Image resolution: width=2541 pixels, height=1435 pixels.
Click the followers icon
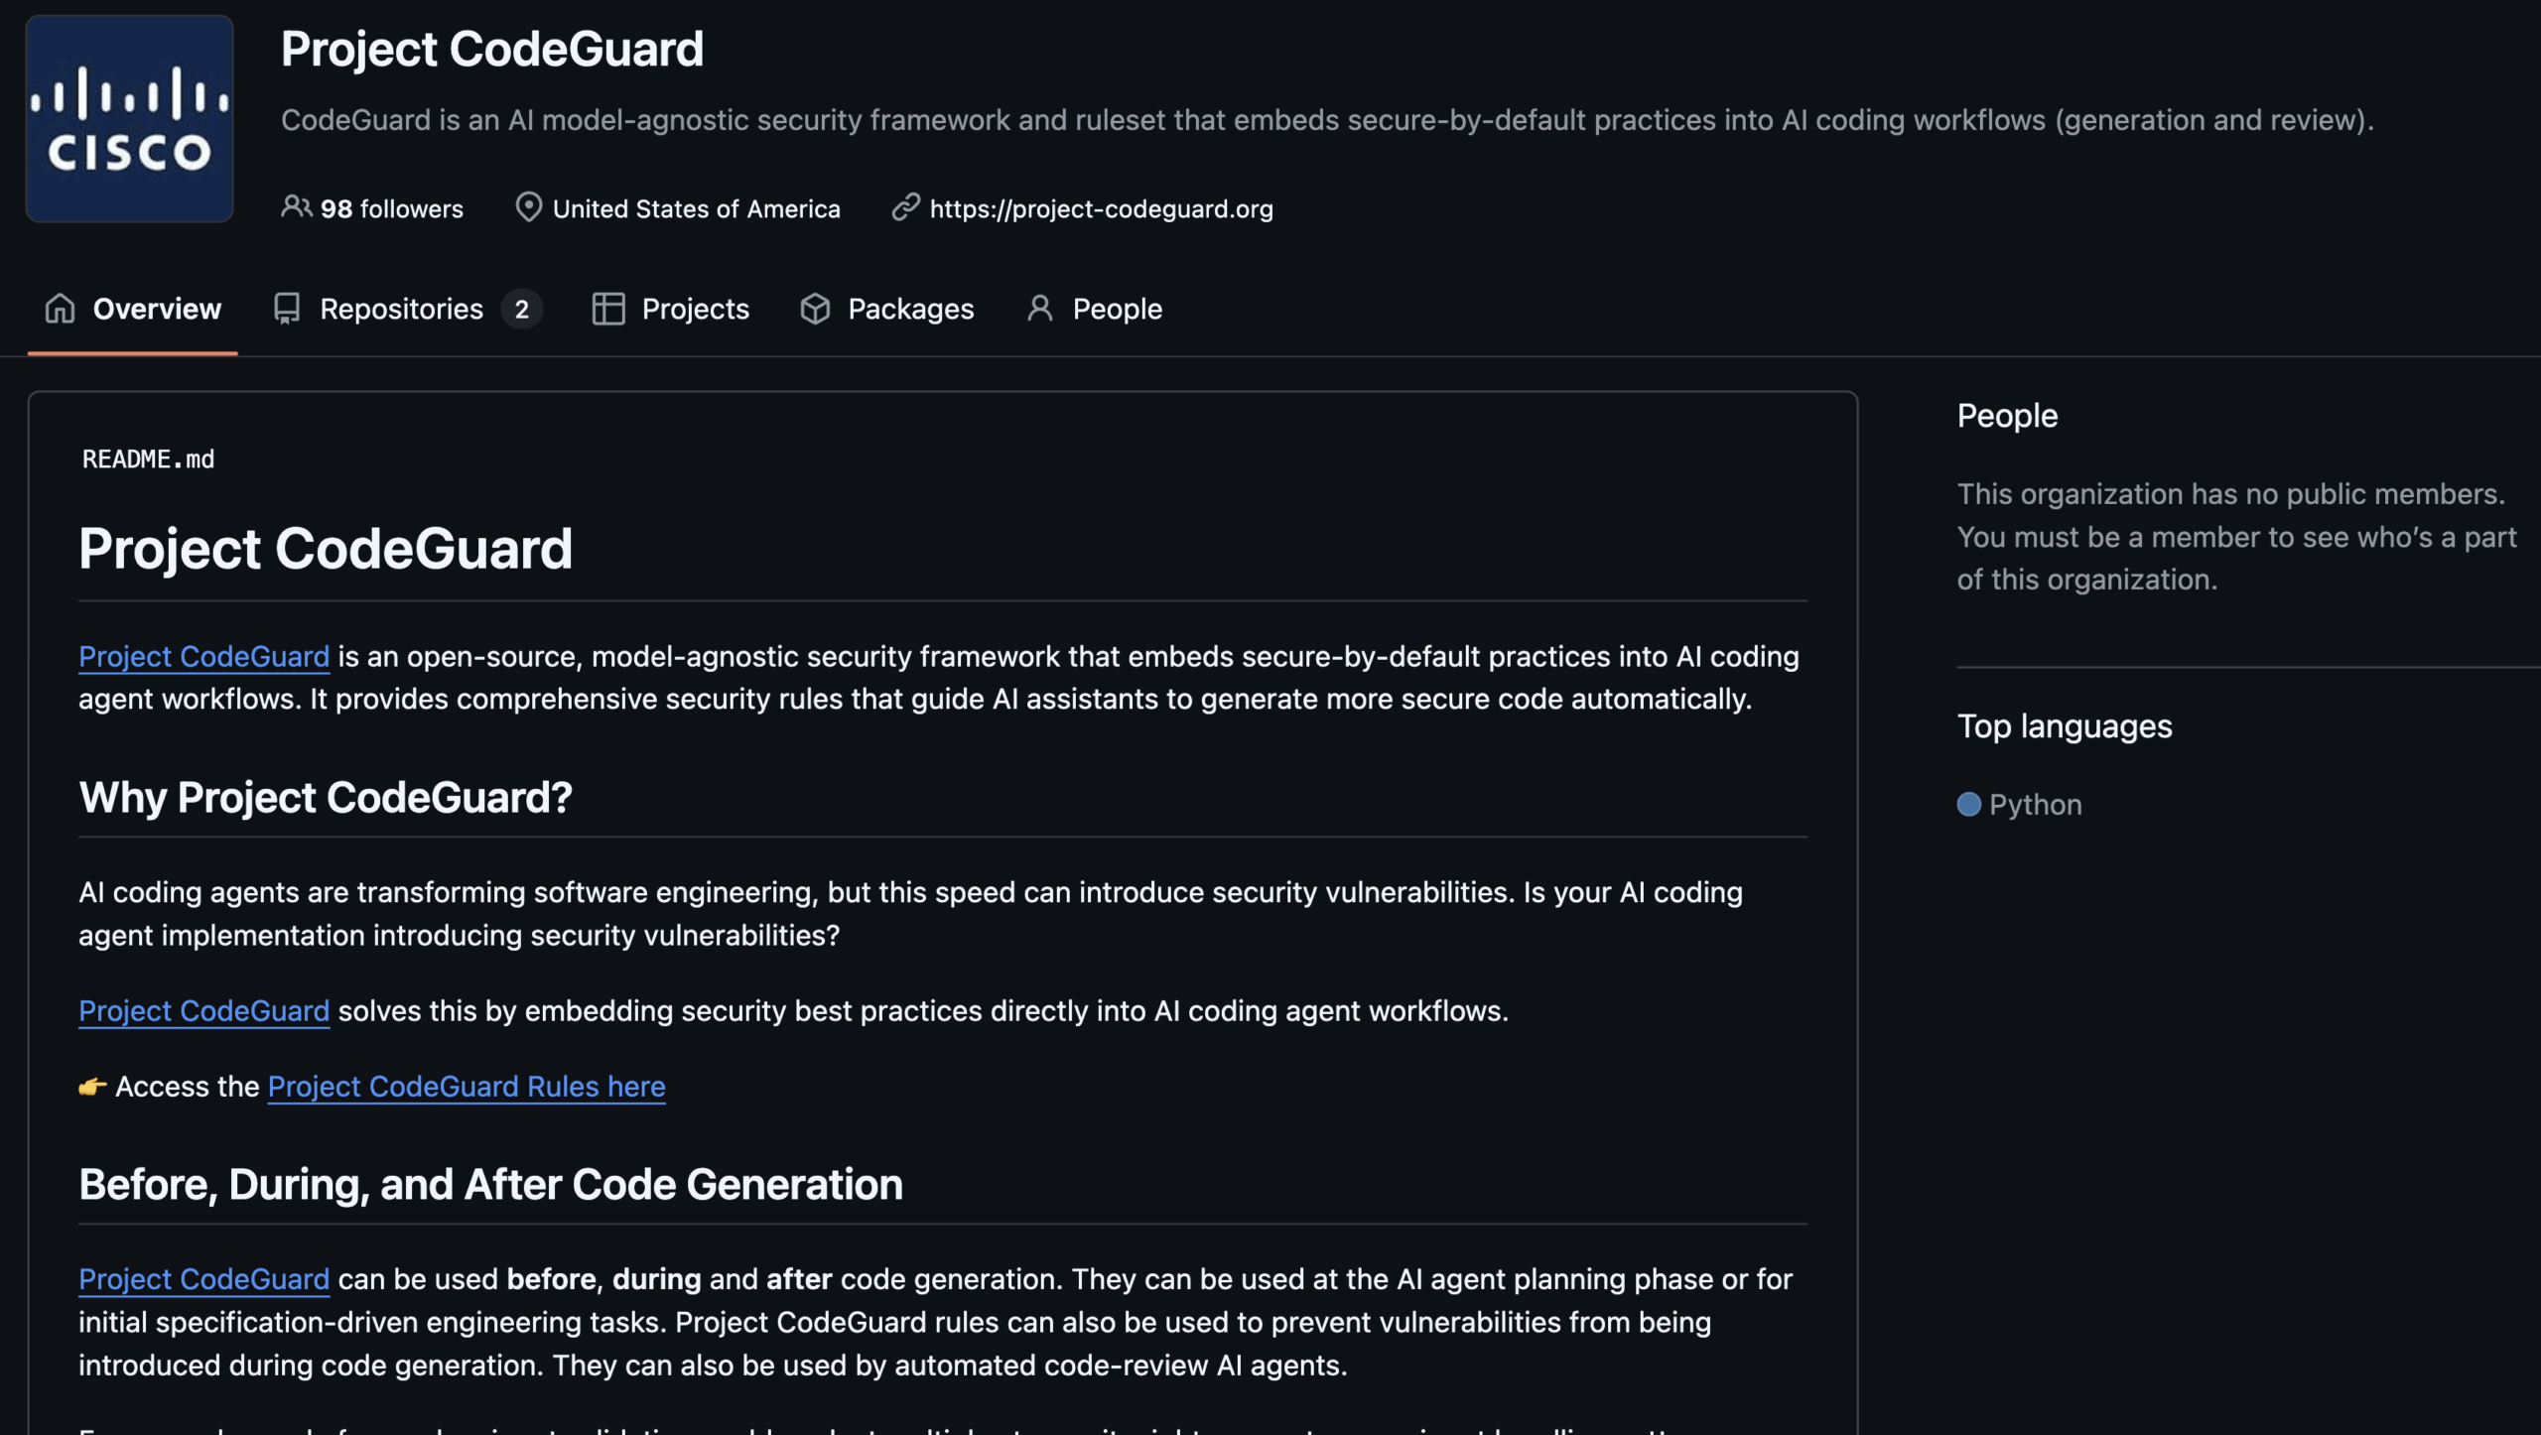pos(296,207)
